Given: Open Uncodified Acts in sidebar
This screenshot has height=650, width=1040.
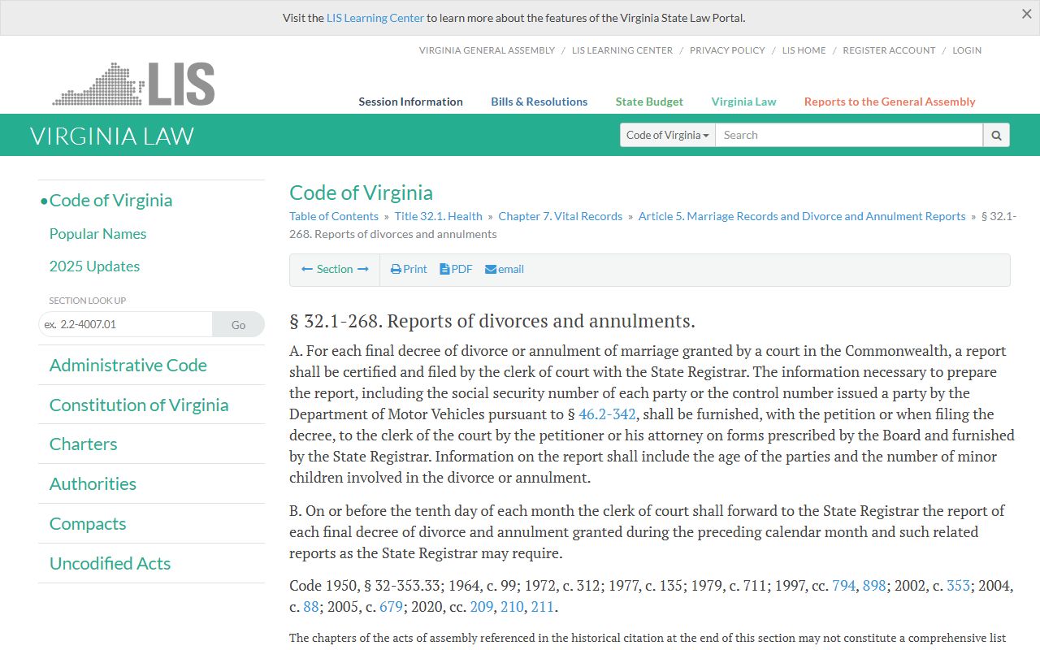Looking at the screenshot, I should pyautogui.click(x=110, y=563).
